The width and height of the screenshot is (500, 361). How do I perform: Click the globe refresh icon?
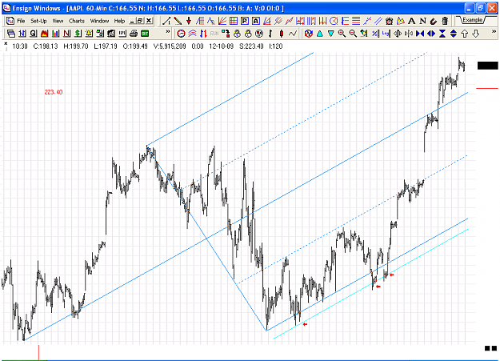pos(308,33)
